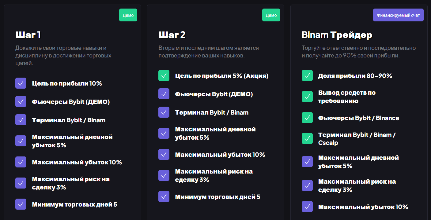Click checkmark by Максимальный убыток 10% in Binam Трейдер
This screenshot has height=220, width=431.
click(x=307, y=207)
